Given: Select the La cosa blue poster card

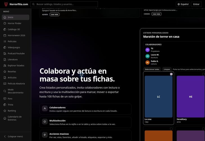Looking at the screenshot, I should (158, 97).
